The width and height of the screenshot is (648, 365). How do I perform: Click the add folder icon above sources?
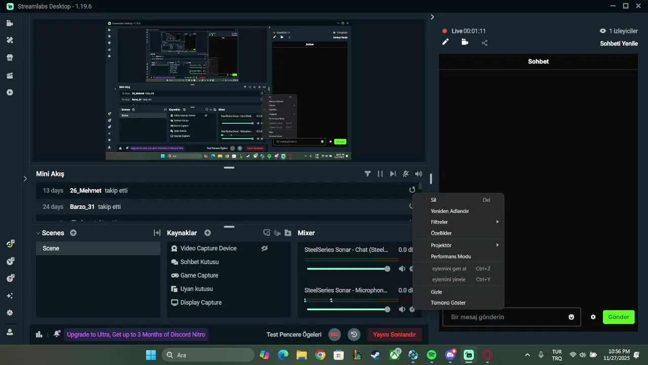point(288,233)
